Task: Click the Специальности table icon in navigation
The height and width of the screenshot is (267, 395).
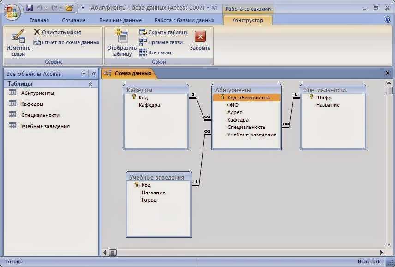Action: click(x=12, y=115)
